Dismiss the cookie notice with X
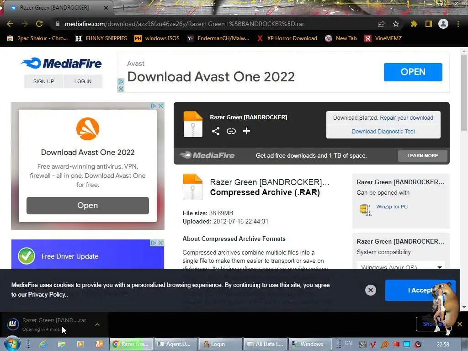This screenshot has height=351, width=468. coord(370,290)
